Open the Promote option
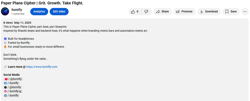Screen dimensions: 250x101 pos(184,11)
